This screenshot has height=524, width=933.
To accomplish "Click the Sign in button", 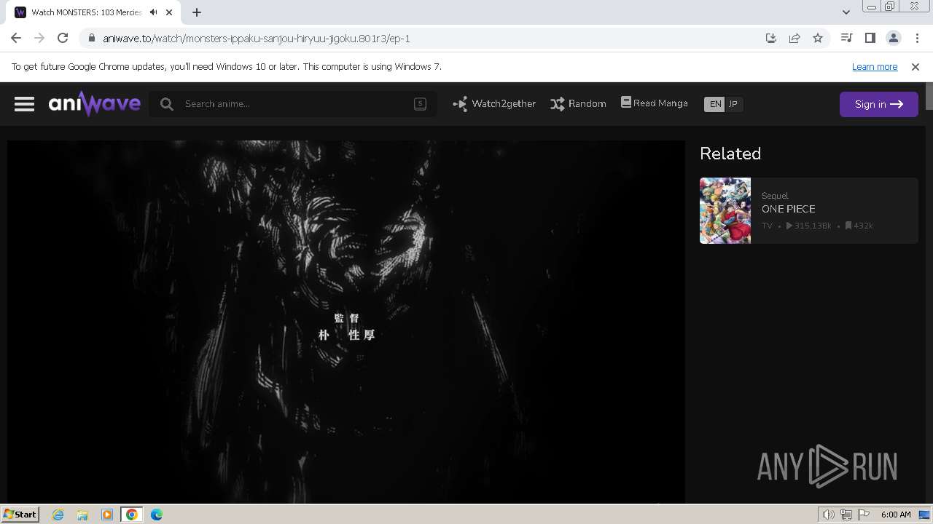I will tap(878, 104).
